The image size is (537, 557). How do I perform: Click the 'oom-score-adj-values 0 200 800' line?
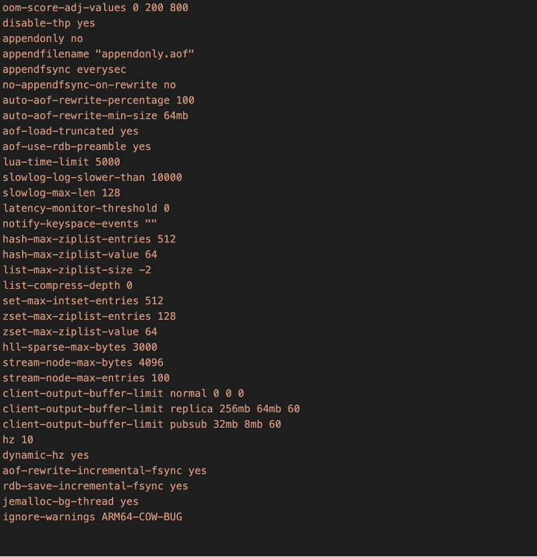tap(95, 8)
